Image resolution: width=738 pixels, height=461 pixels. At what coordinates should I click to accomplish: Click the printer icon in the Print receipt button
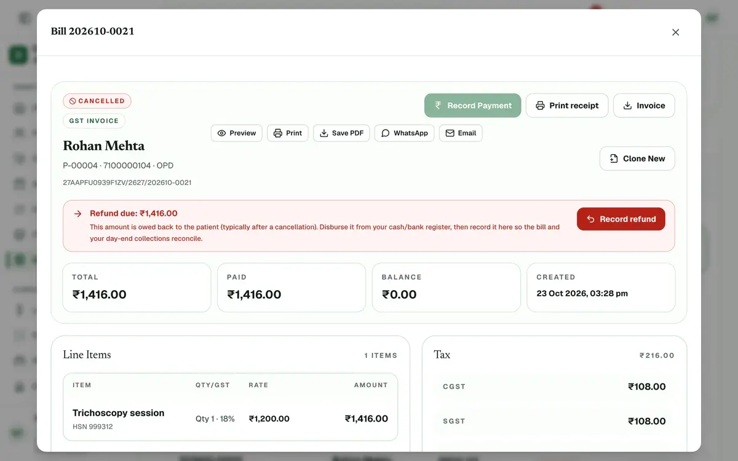pos(540,106)
